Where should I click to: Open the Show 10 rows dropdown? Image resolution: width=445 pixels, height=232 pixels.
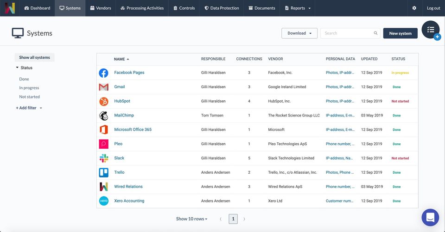click(x=191, y=219)
